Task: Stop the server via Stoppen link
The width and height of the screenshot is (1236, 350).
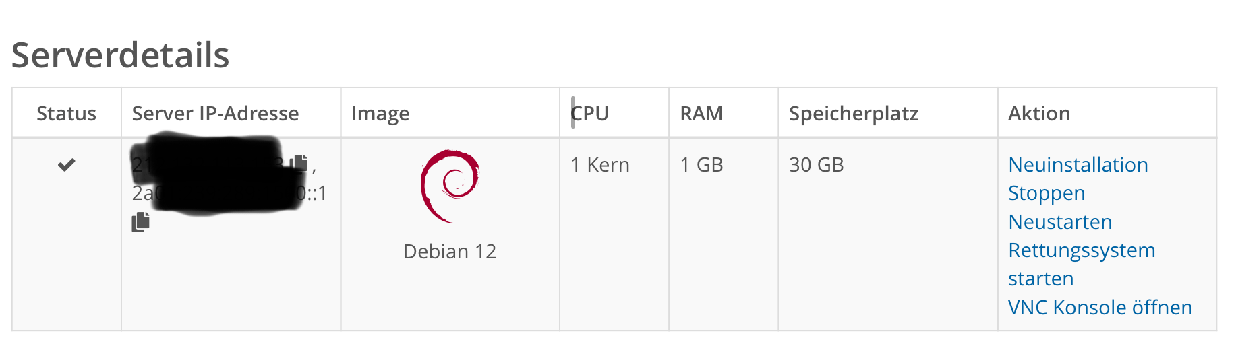Action: 1047,193
